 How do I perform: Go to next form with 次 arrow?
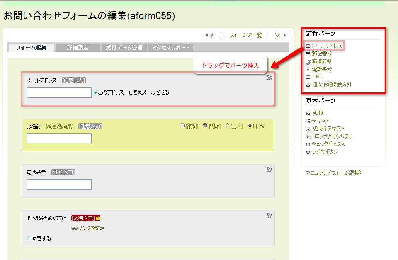280,35
